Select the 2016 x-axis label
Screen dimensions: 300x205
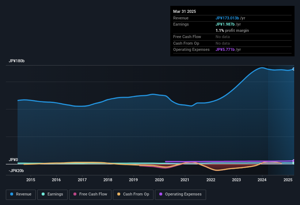[56, 180]
